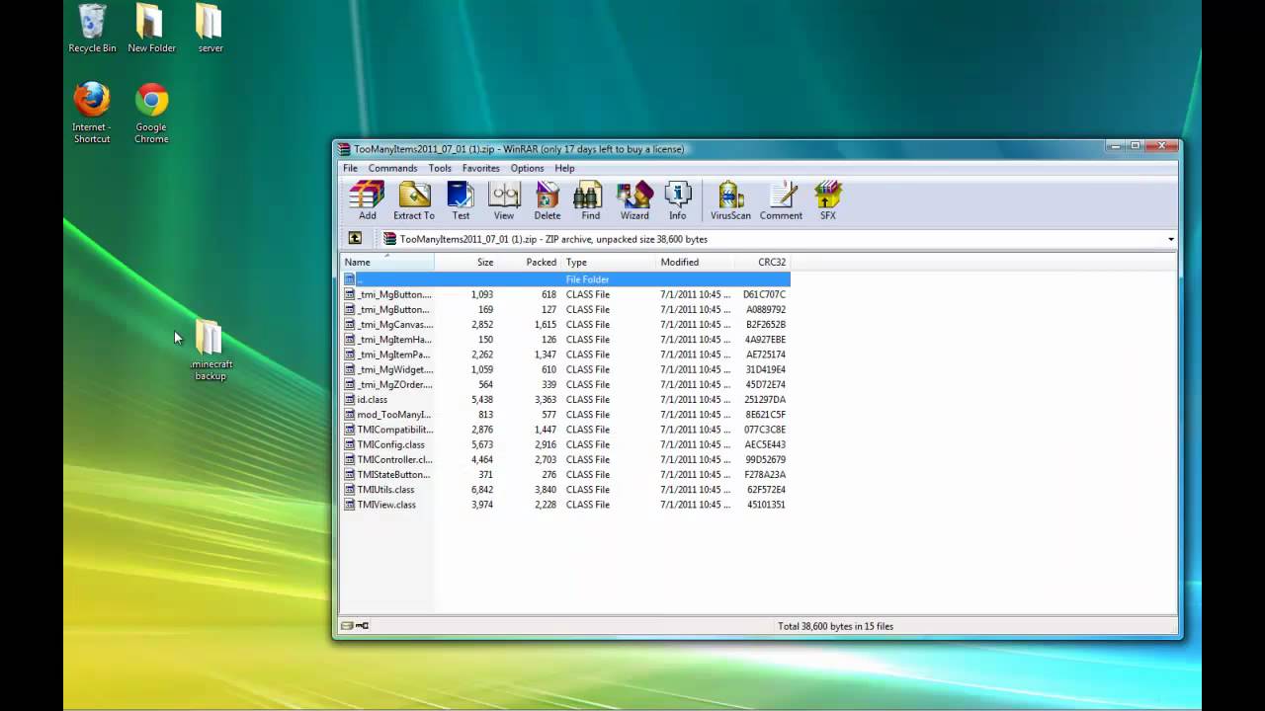The height and width of the screenshot is (711, 1265).
Task: Click the Delete toolbar icon
Action: (547, 200)
